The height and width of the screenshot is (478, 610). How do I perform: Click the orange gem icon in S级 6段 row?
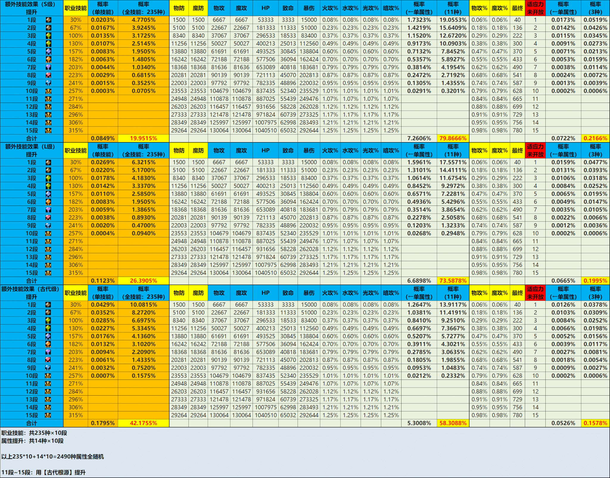click(48, 59)
